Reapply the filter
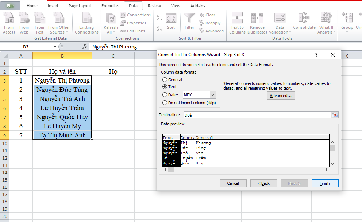This screenshot has height=222, width=362. (x=209, y=23)
